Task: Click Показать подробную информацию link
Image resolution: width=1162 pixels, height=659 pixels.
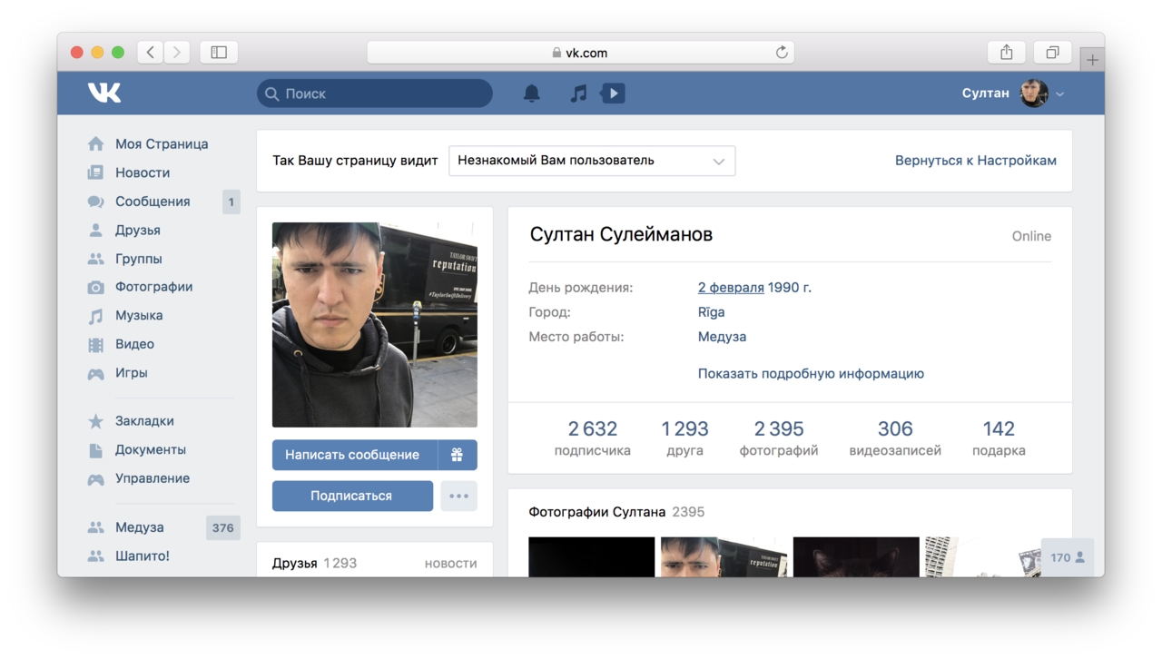Action: 811,373
